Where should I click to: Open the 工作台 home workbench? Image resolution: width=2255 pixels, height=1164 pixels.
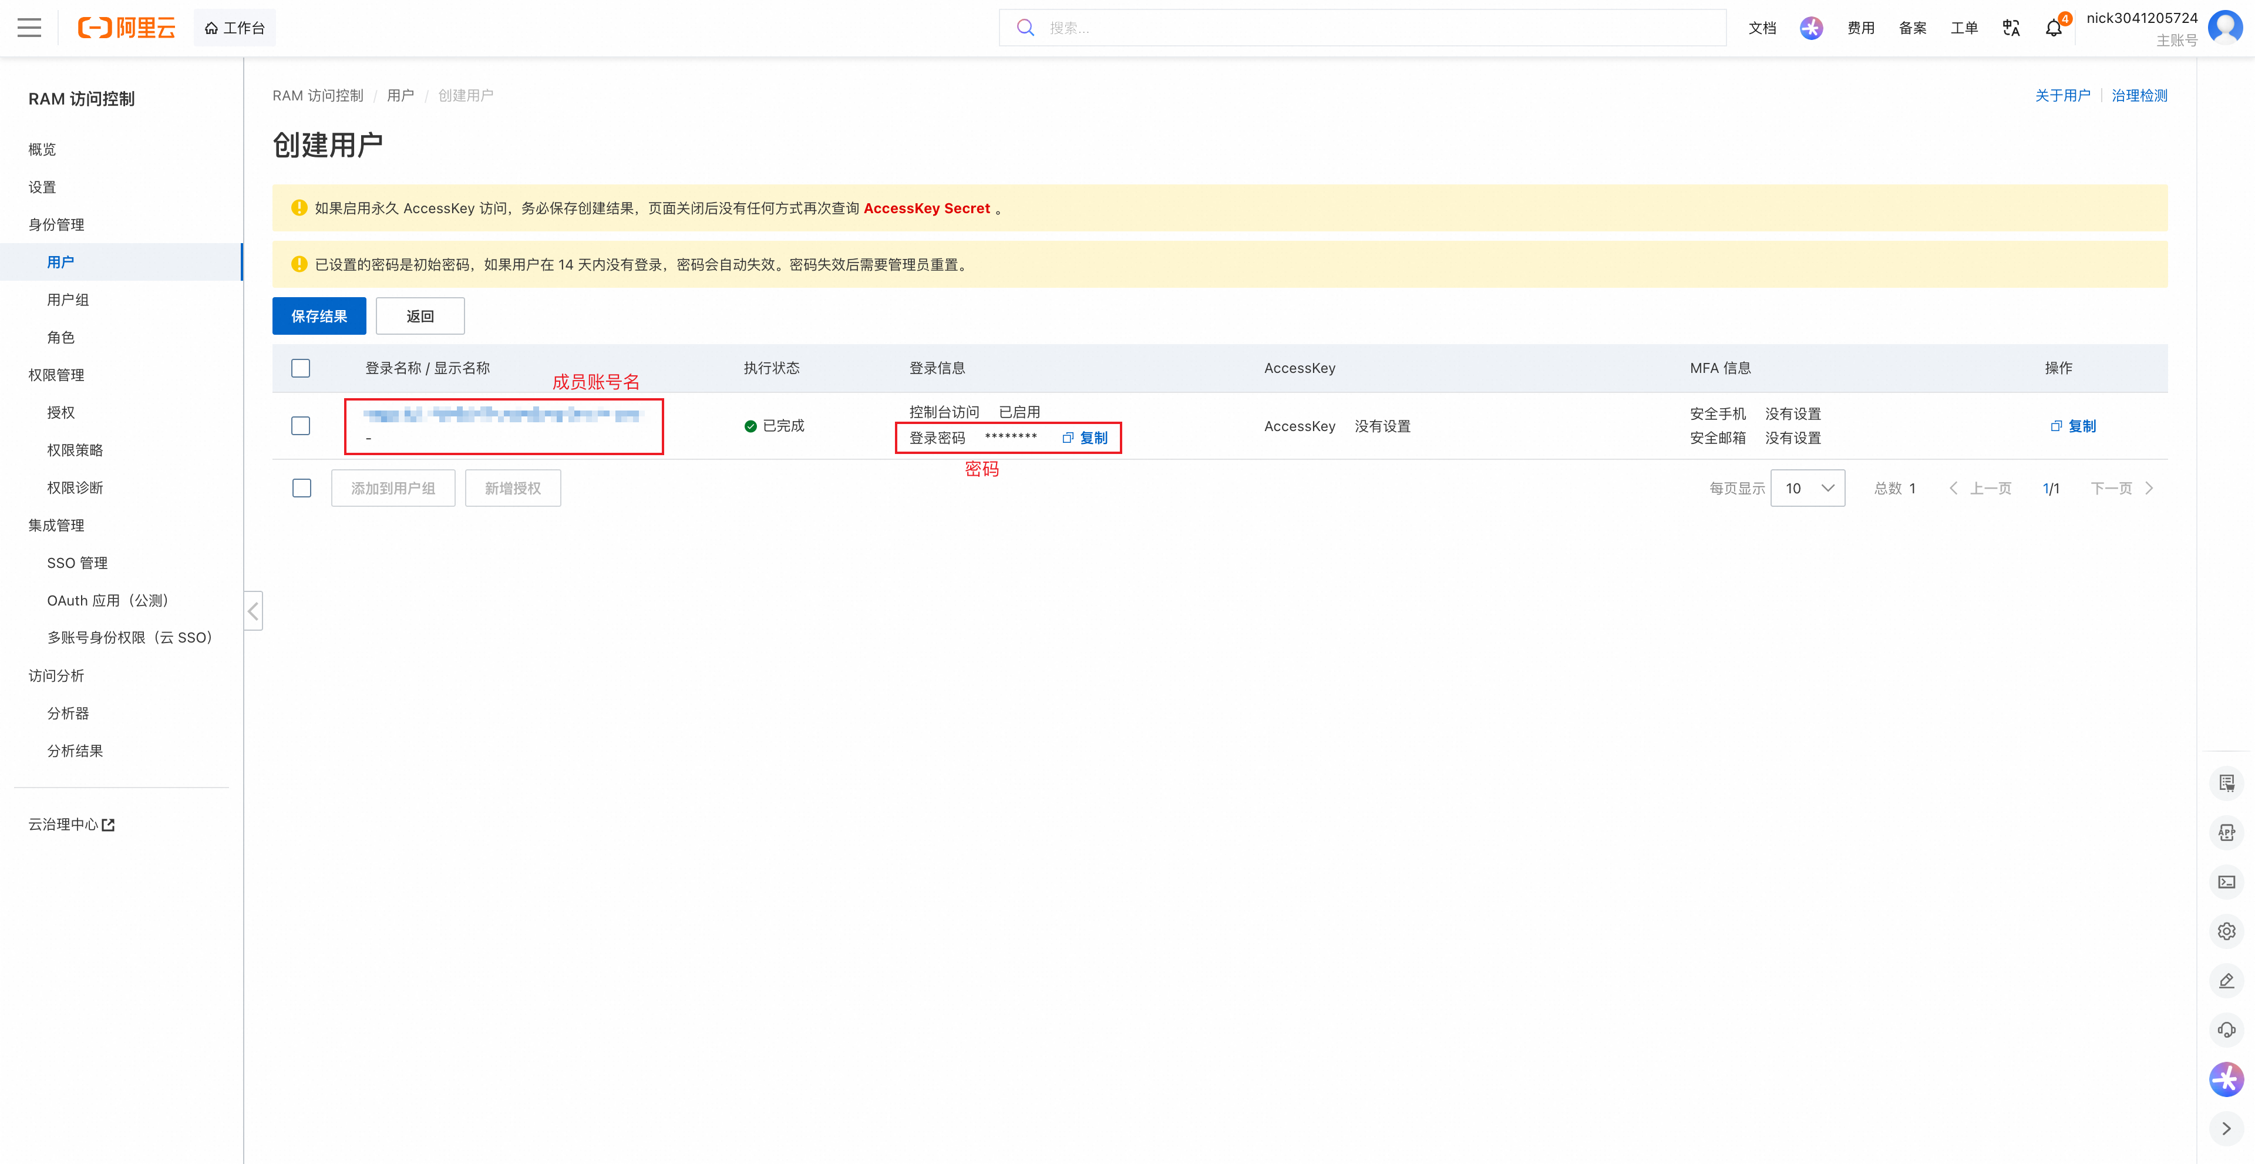235,28
